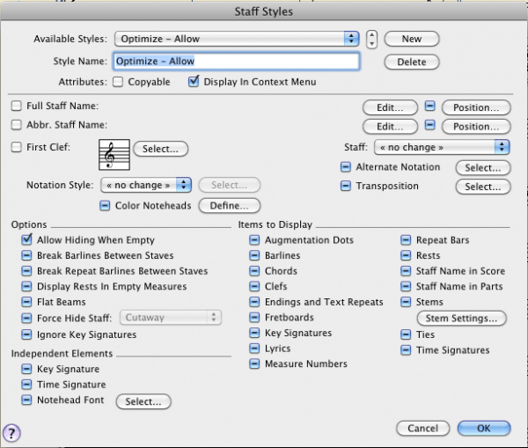Click the New style button
528x448 pixels.
coord(411,39)
